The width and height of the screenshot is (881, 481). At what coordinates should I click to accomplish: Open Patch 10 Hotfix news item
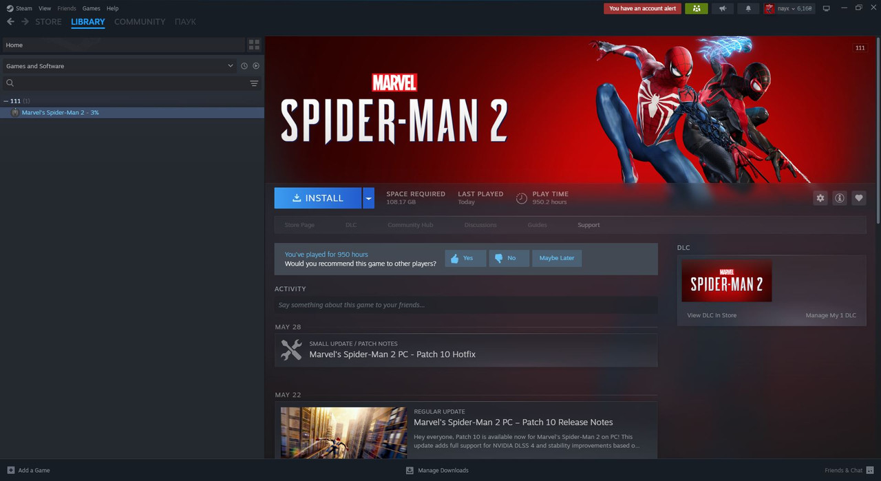point(466,350)
